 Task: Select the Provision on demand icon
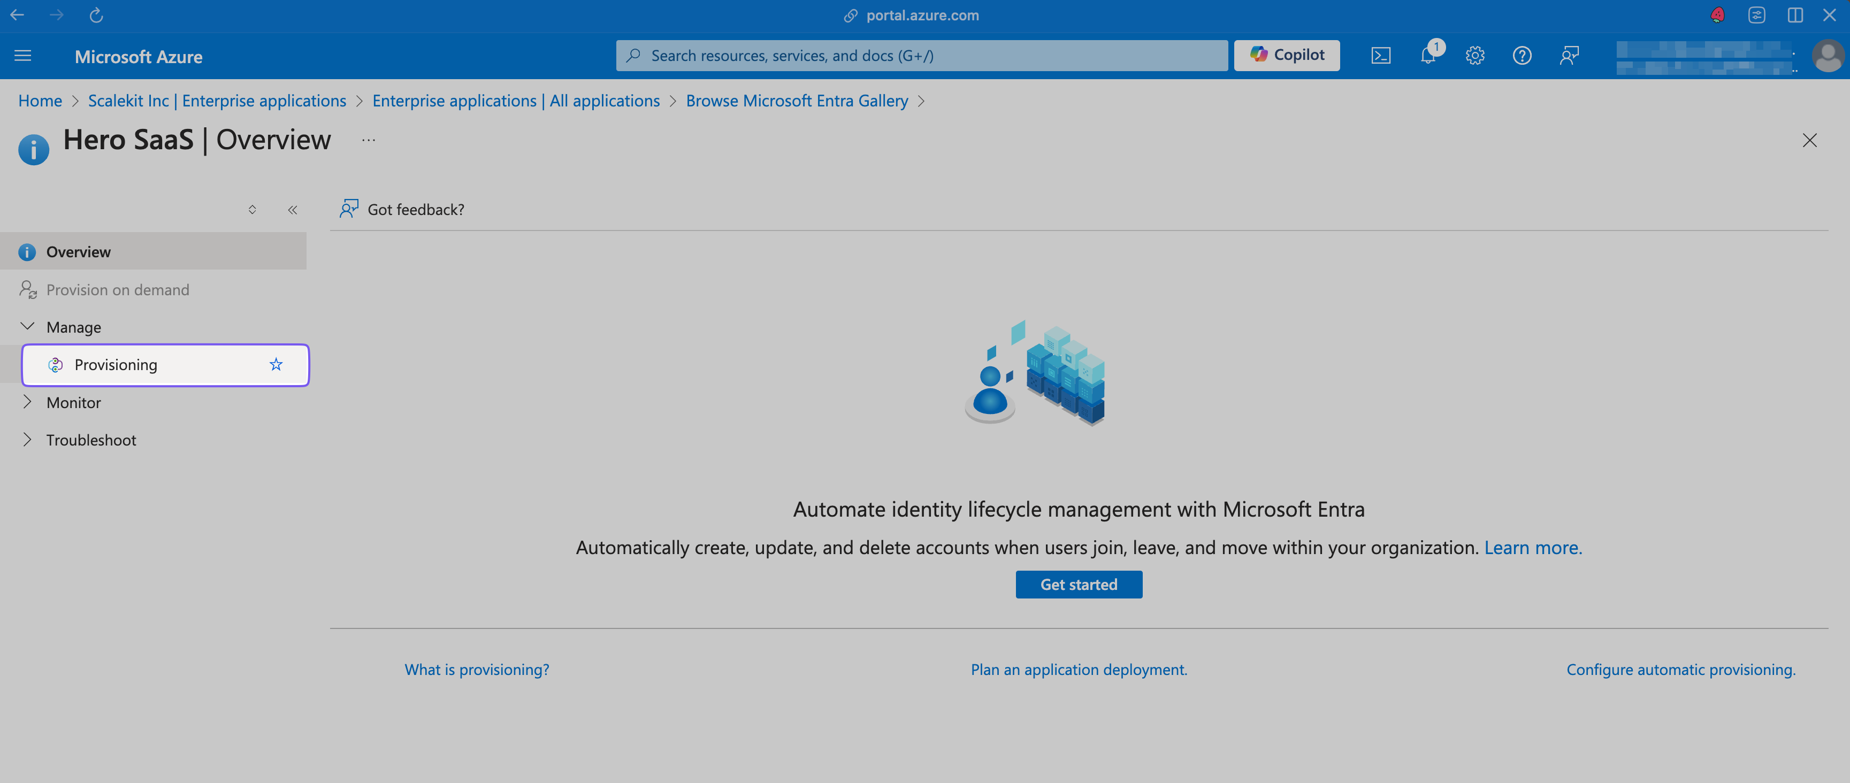27,289
